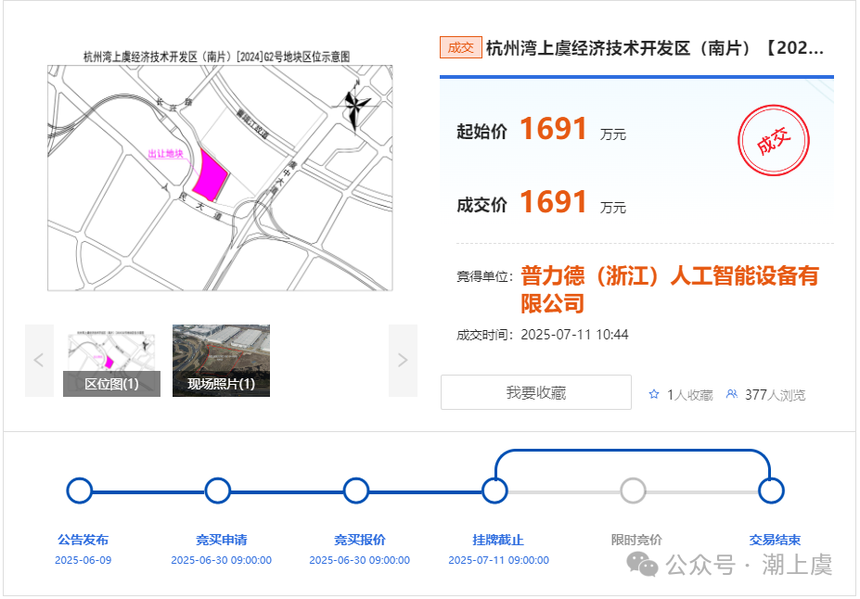Click the 竞买报价 label
The height and width of the screenshot is (599, 860).
point(360,540)
